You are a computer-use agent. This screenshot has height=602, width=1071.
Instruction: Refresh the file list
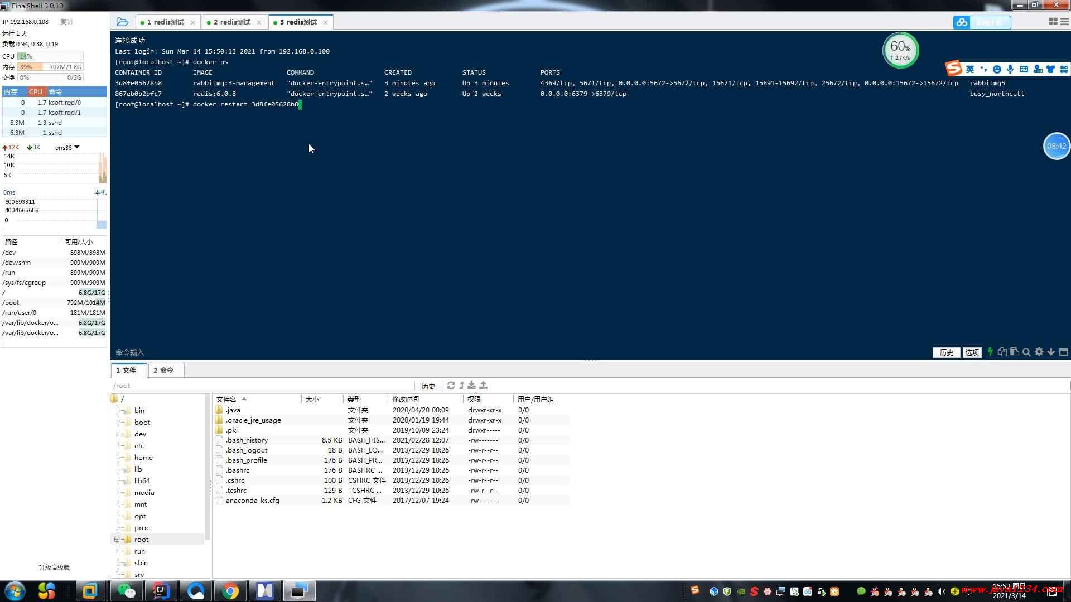coord(451,385)
